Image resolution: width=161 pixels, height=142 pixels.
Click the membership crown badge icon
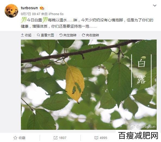42,8
